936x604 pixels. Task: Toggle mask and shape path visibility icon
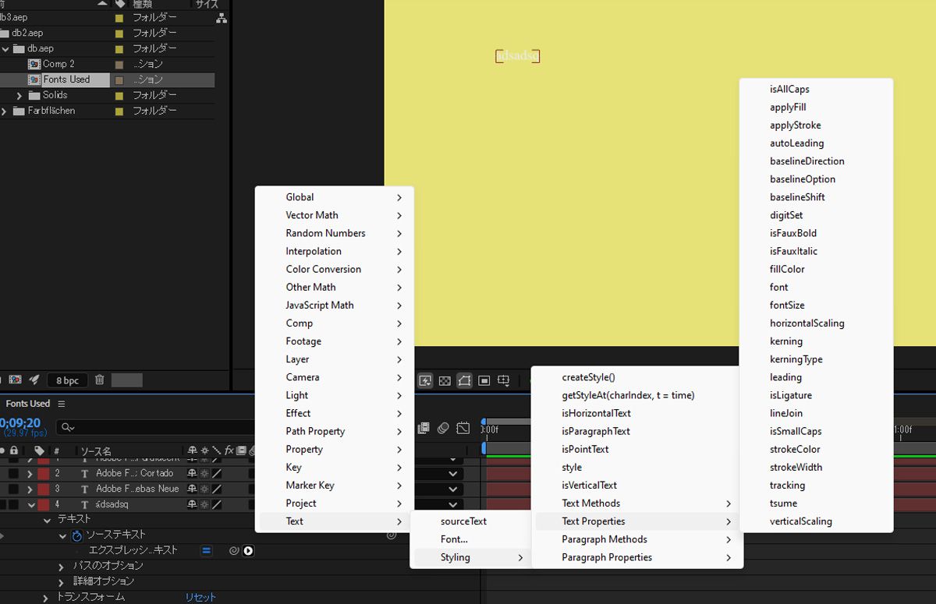[x=464, y=381]
